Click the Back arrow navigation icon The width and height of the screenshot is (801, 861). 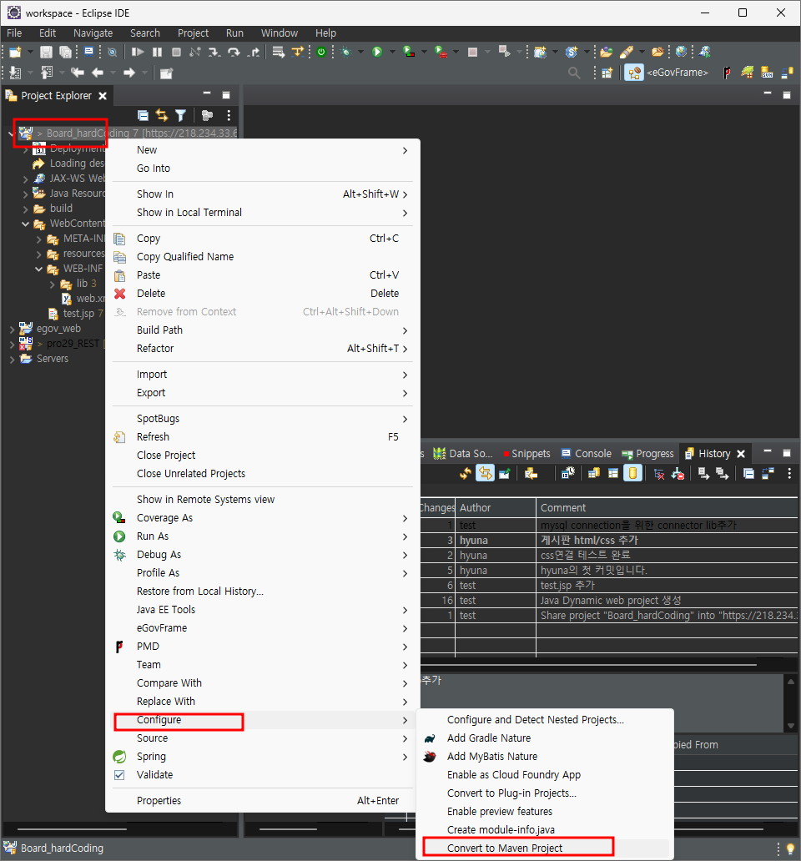click(98, 73)
